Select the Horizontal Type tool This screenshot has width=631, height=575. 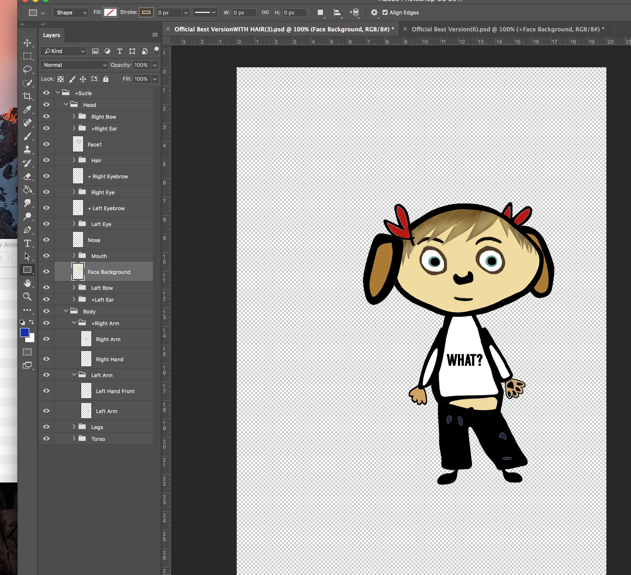pyautogui.click(x=27, y=243)
